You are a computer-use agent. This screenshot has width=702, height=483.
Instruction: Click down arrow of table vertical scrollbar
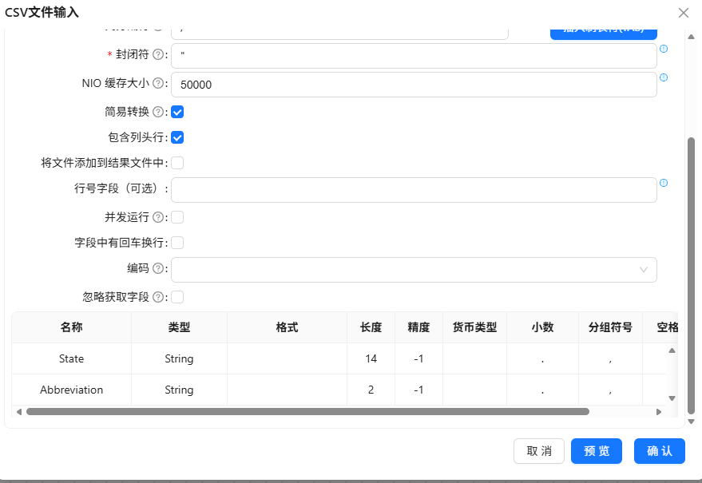click(672, 398)
